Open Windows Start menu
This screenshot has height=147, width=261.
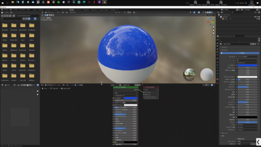point(2,2)
